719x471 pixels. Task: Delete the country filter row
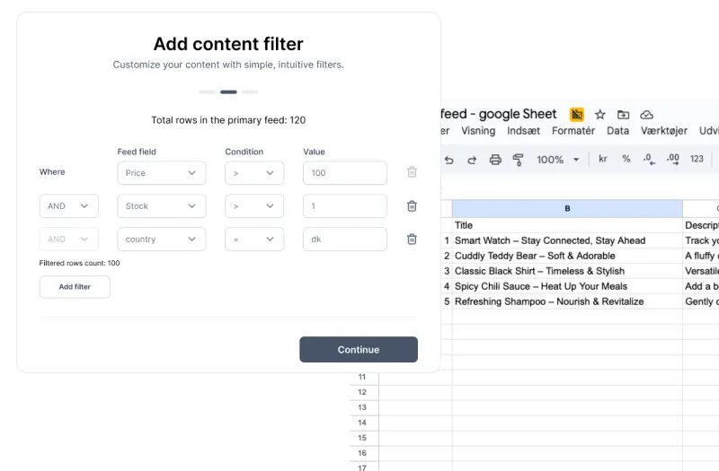click(412, 239)
